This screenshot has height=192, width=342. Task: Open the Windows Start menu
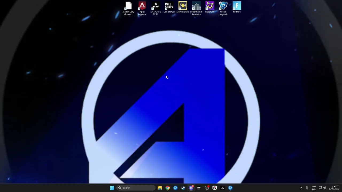[x=112, y=188]
